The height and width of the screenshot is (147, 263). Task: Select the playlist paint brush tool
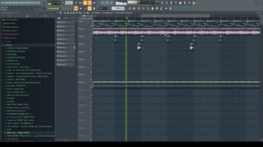(68, 13)
